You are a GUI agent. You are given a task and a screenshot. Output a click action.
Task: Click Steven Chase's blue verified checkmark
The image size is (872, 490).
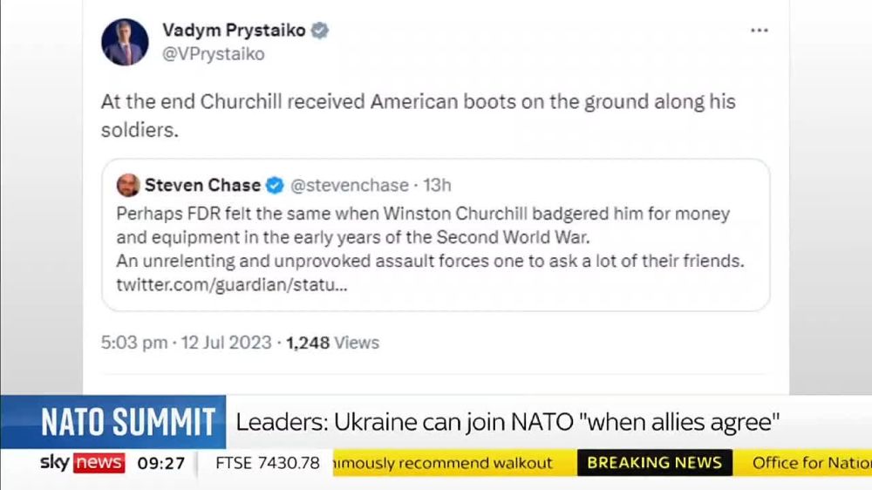pyautogui.click(x=274, y=185)
